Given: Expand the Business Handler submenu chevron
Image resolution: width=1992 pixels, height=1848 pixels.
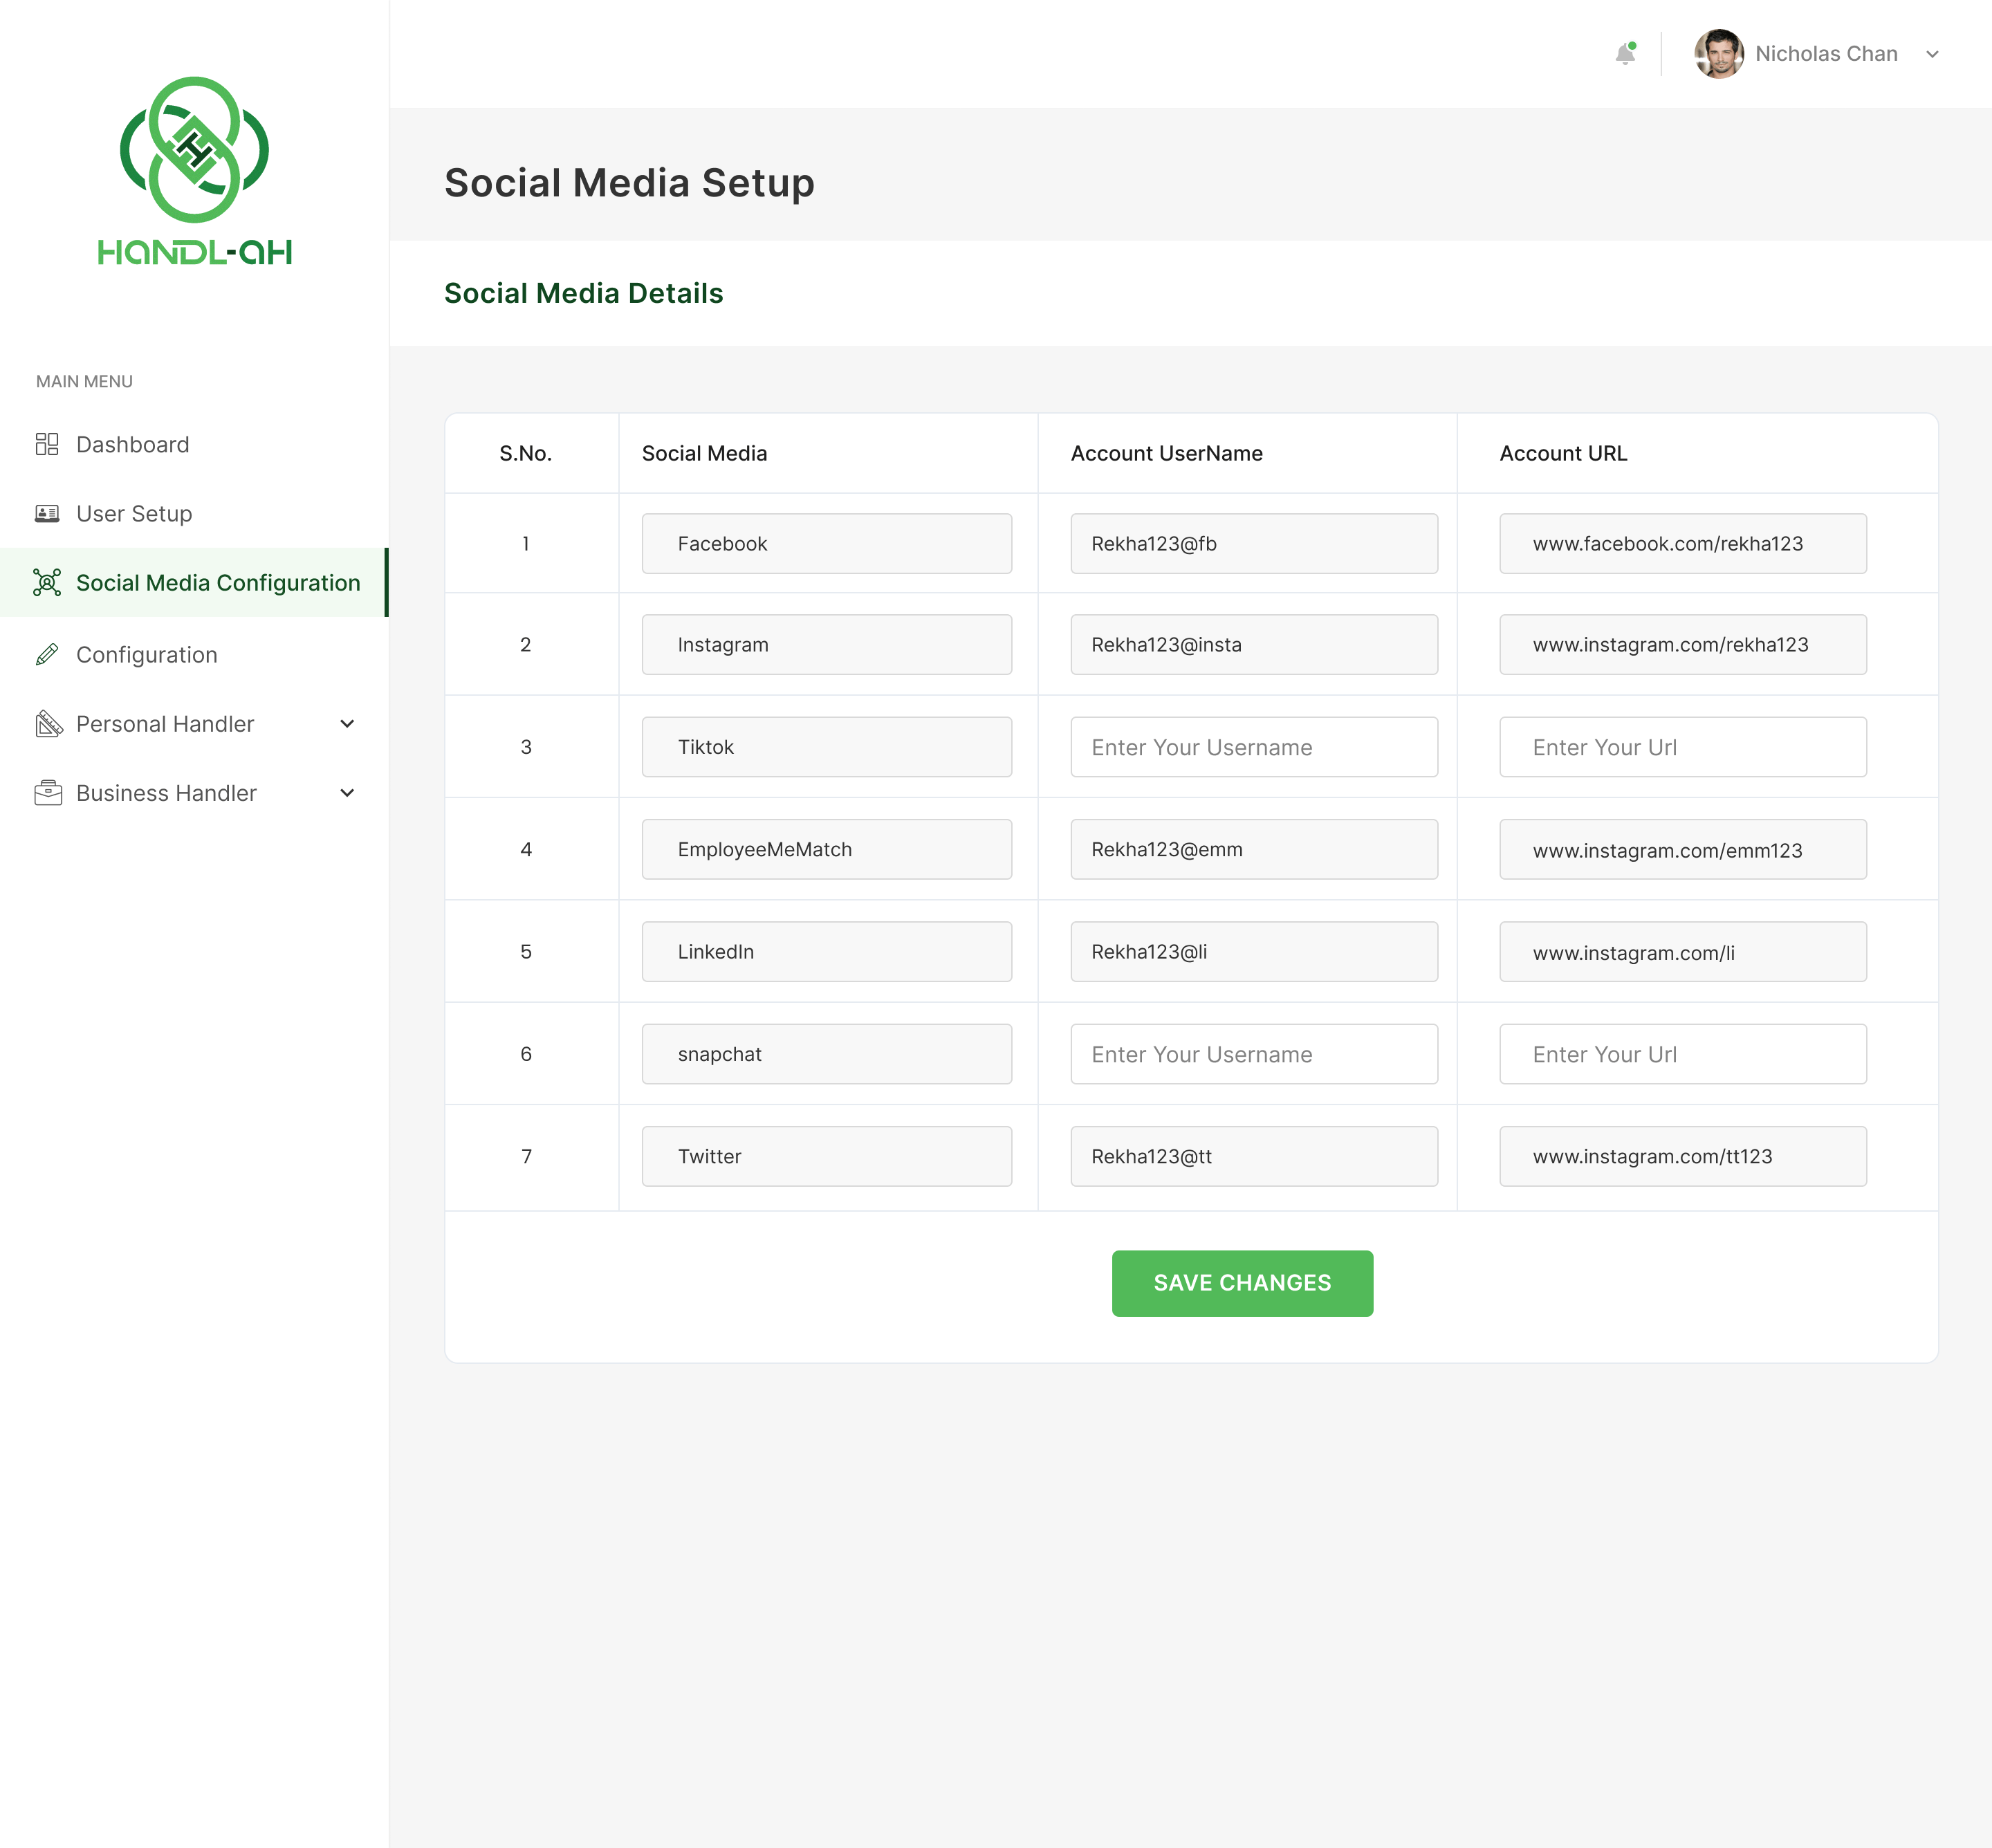Looking at the screenshot, I should pyautogui.click(x=347, y=793).
